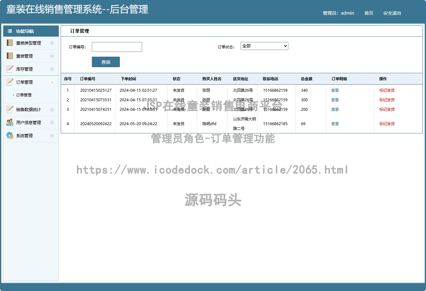Click the 订单编号 column header

87,79
